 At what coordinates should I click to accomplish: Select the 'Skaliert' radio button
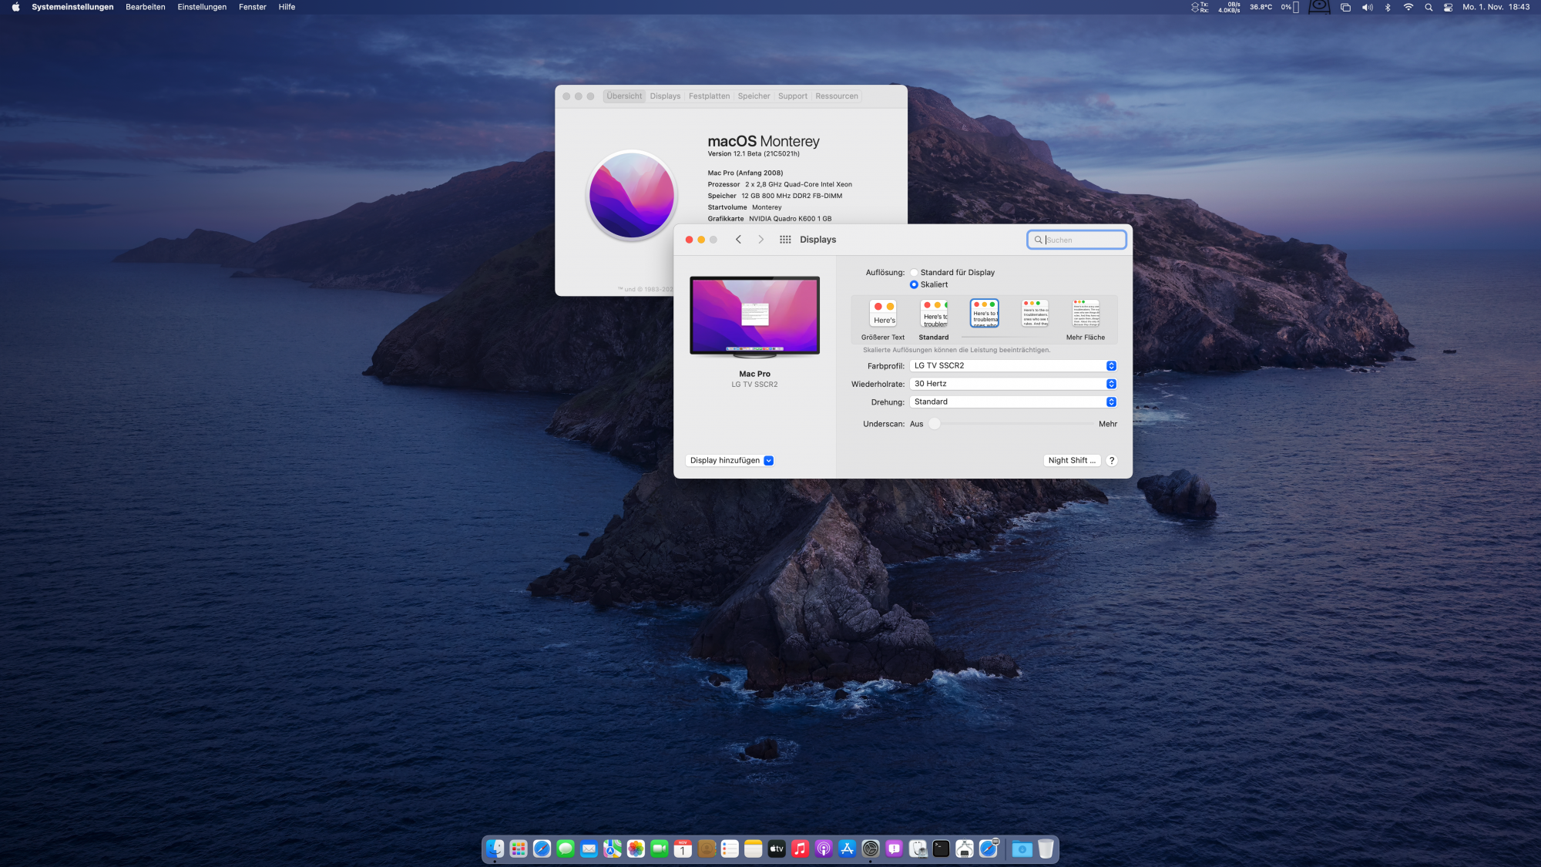tap(914, 284)
